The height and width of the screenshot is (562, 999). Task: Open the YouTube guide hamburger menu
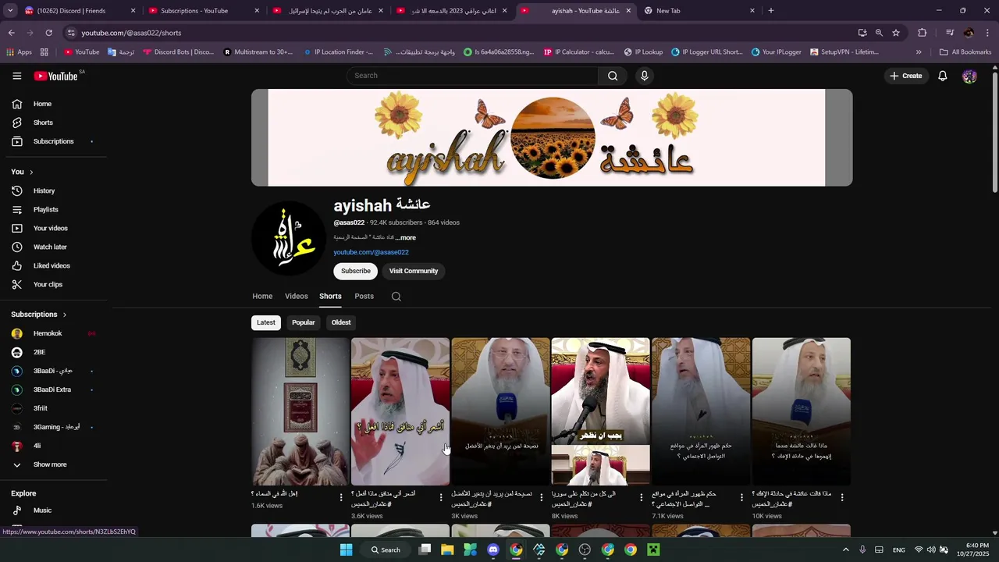pos(17,76)
